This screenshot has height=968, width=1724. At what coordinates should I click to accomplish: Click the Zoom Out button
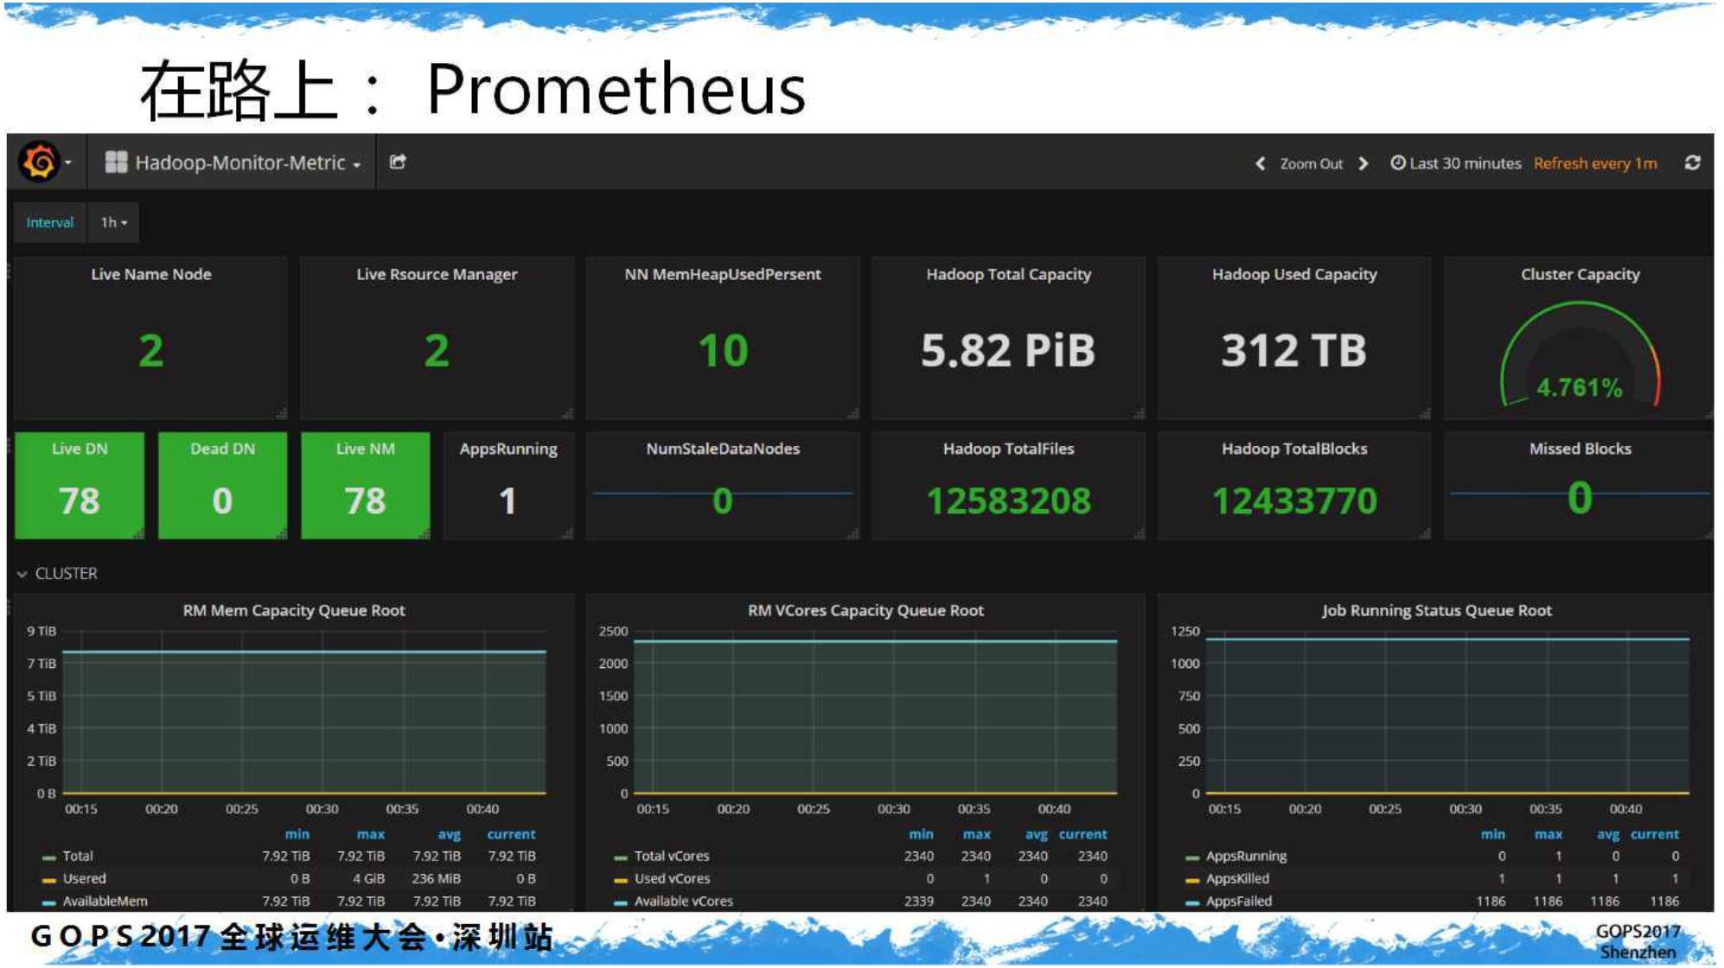[1311, 163]
